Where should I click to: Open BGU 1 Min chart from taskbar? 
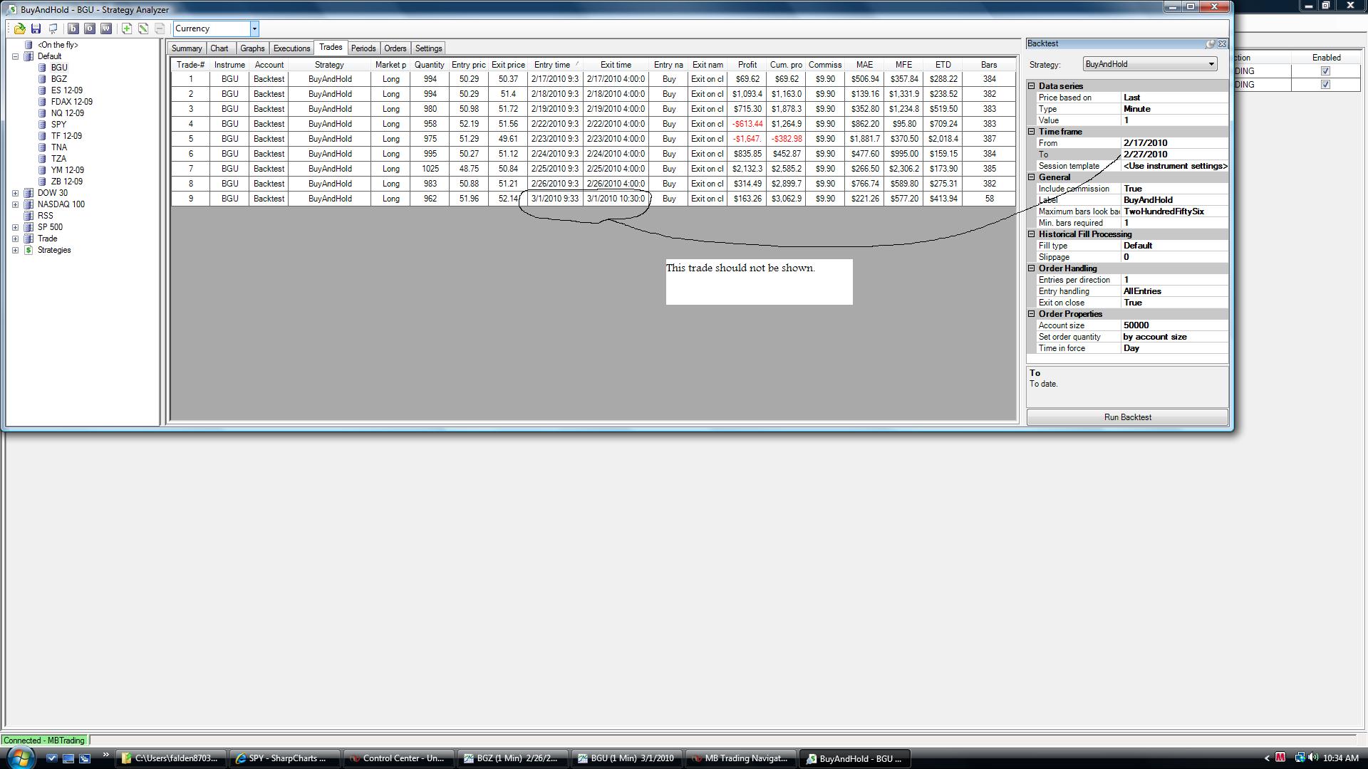626,758
